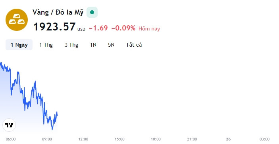Viewport: 279px width, 144px height.
Task: Select the 5N five-year range tab
Action: point(111,45)
